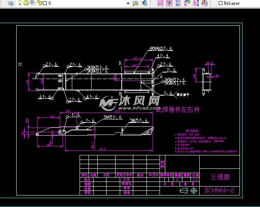Click the 三视图 title block cell
Viewport: 260px width, 207px height.
click(220, 177)
